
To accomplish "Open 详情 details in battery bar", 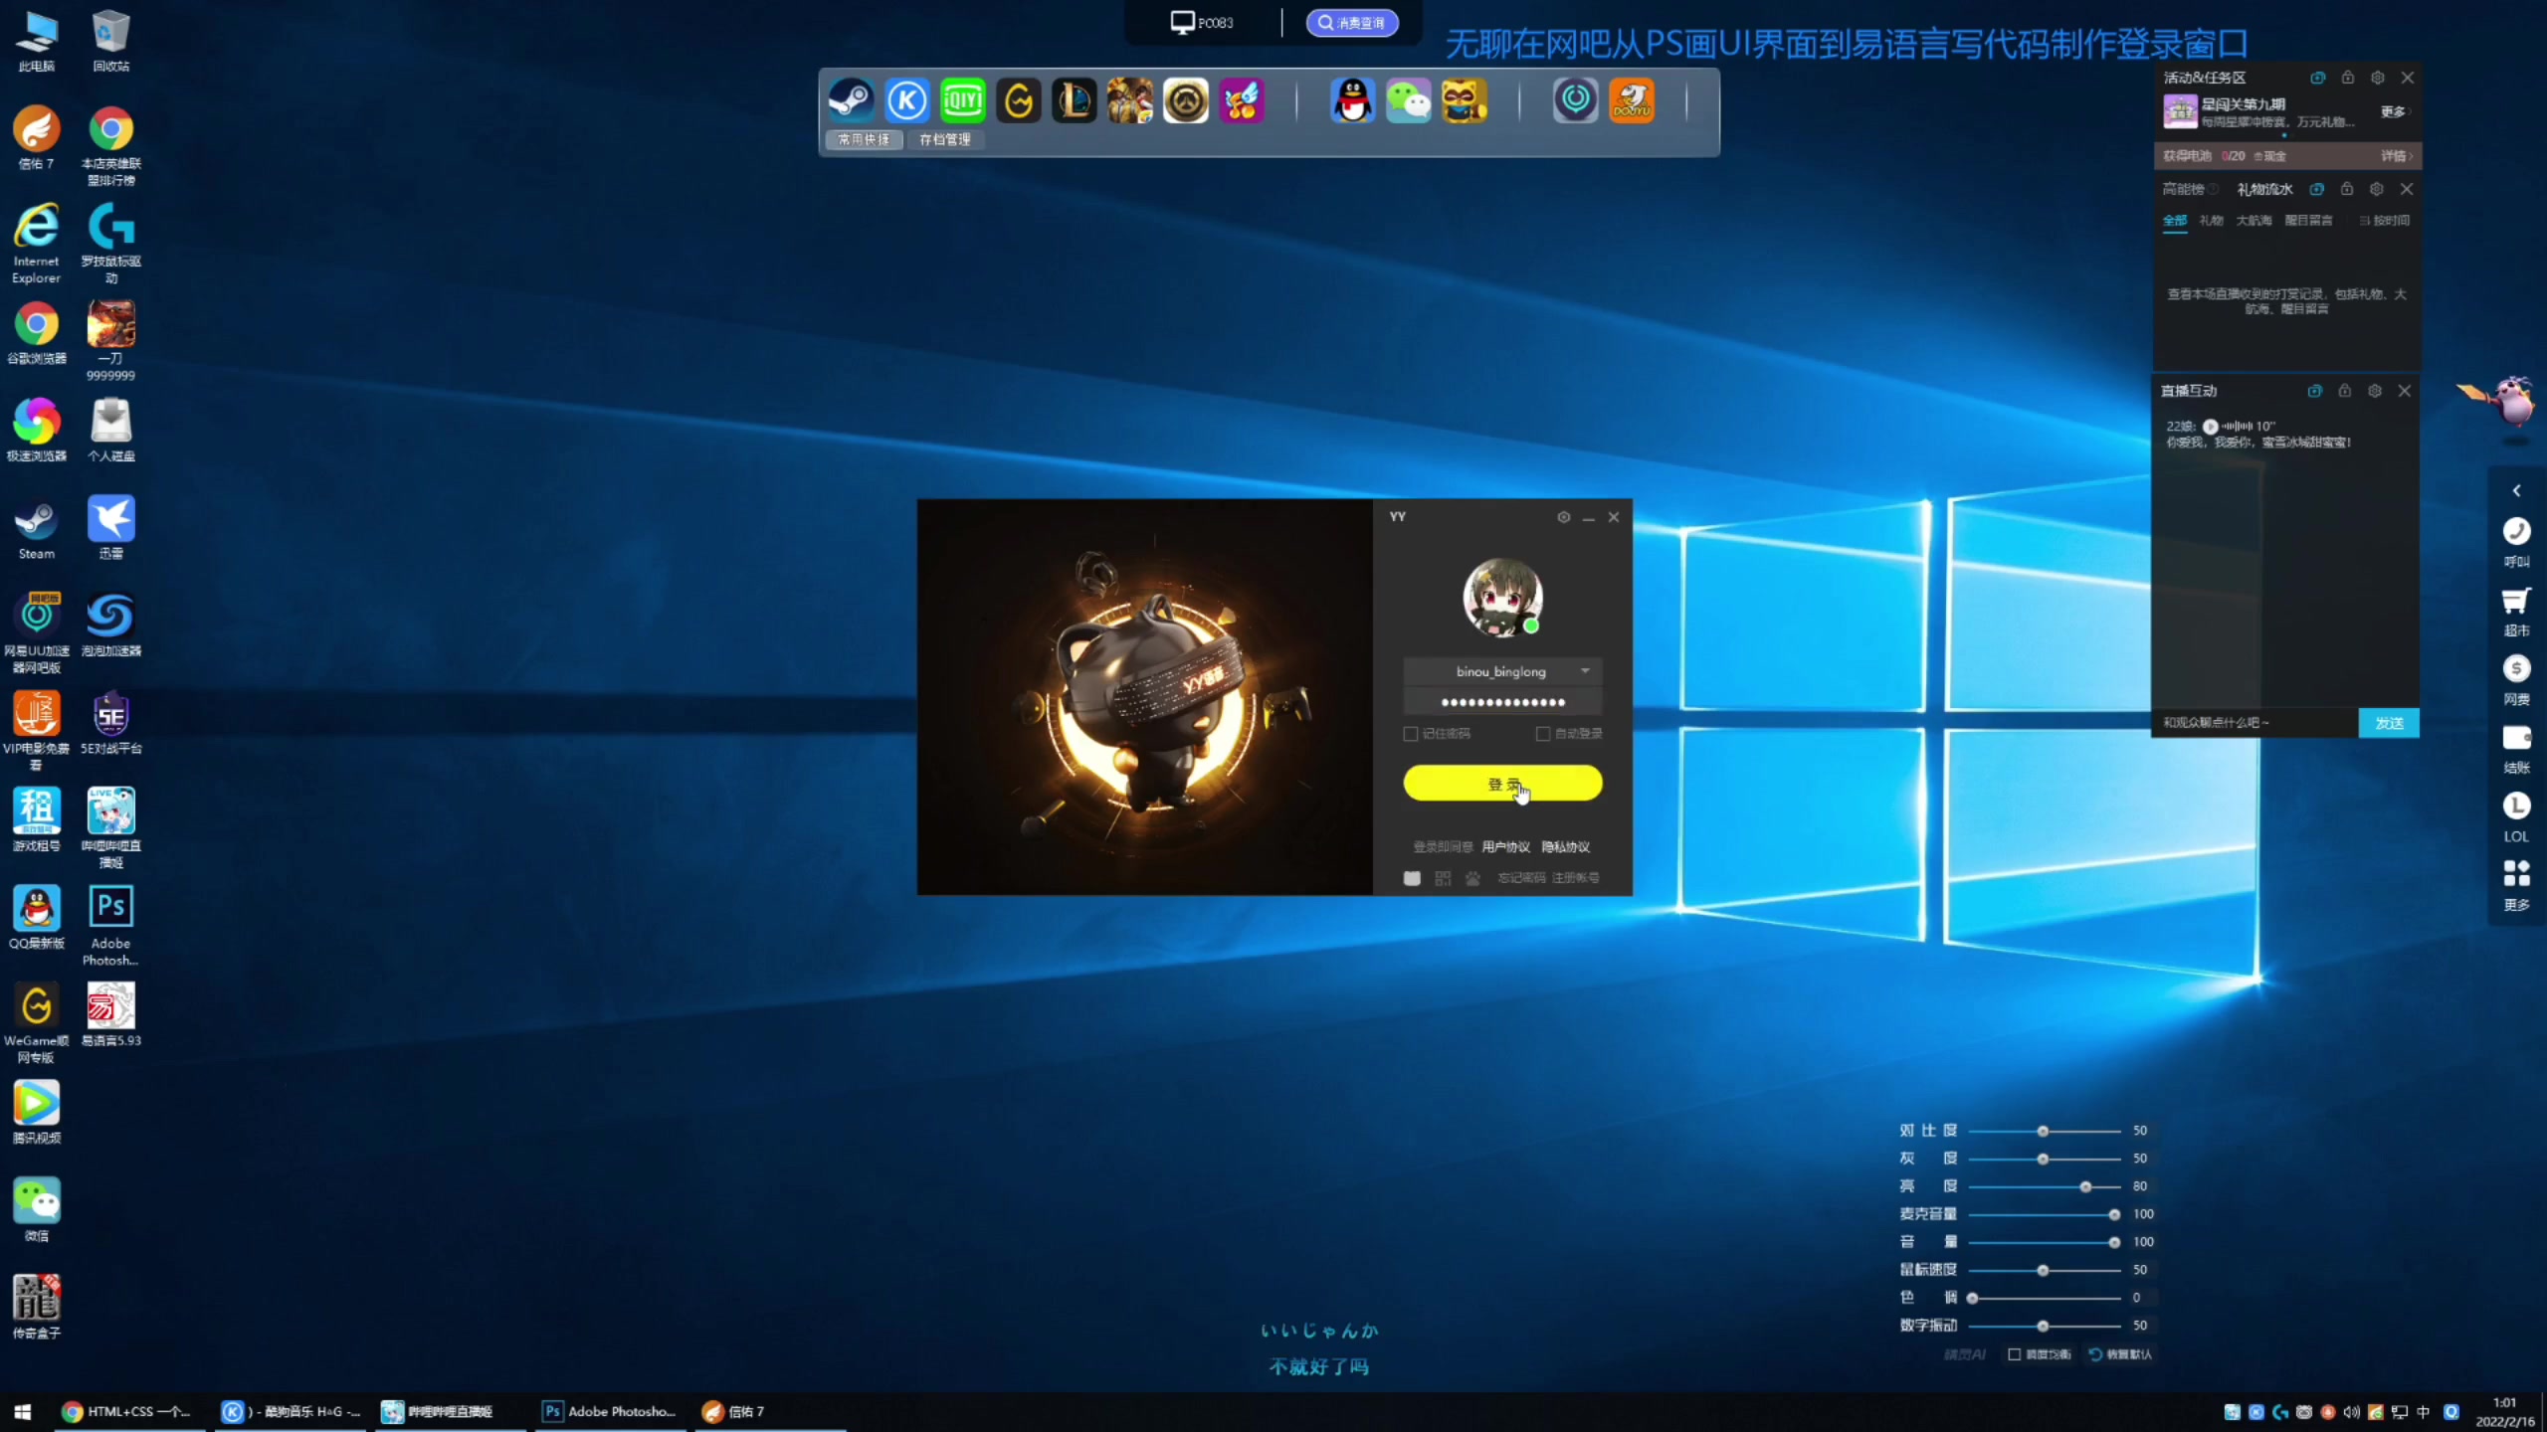I will 2397,156.
